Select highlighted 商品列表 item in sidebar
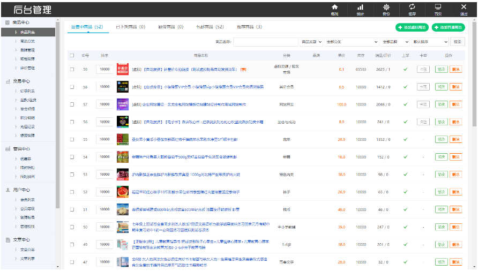478x271 pixels. [28, 32]
